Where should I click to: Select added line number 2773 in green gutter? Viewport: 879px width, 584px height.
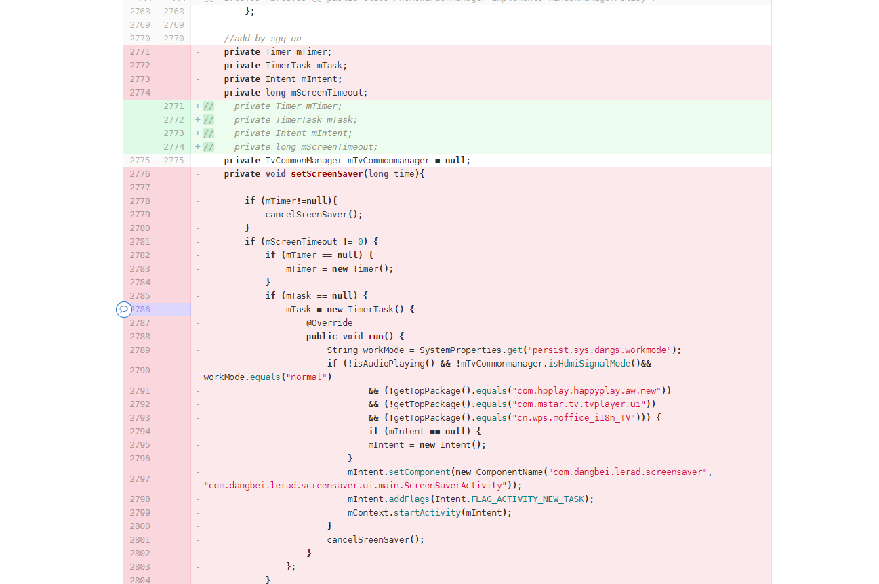coord(173,133)
